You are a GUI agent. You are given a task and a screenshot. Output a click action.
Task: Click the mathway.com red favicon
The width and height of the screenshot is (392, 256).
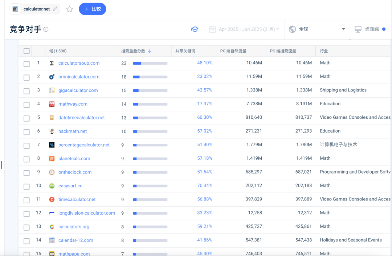52,104
